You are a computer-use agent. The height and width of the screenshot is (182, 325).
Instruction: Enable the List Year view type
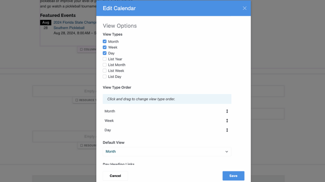click(x=105, y=59)
